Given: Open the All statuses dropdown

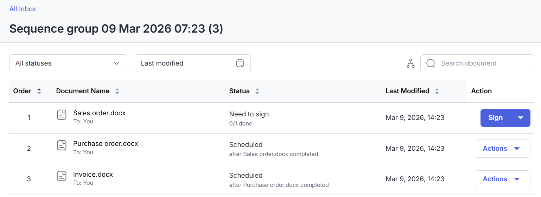Looking at the screenshot, I should (68, 63).
